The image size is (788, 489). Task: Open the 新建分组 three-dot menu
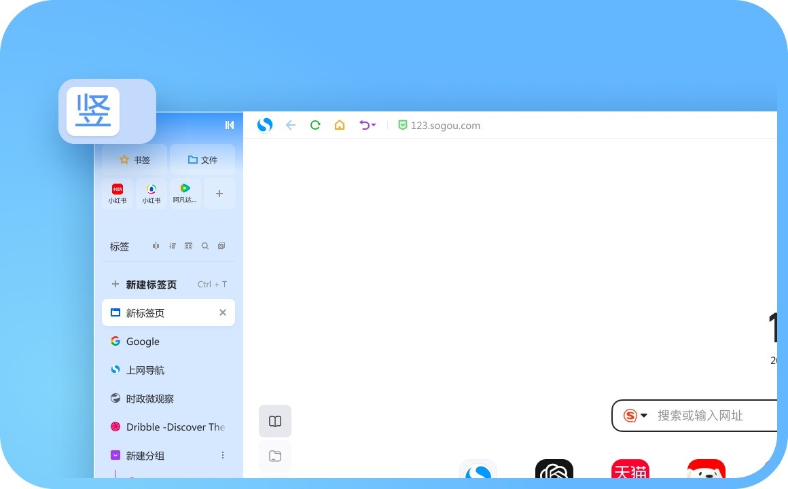point(223,455)
